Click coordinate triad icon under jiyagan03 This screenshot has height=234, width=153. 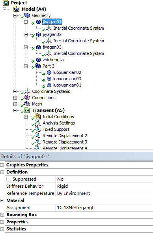click(x=49, y=53)
